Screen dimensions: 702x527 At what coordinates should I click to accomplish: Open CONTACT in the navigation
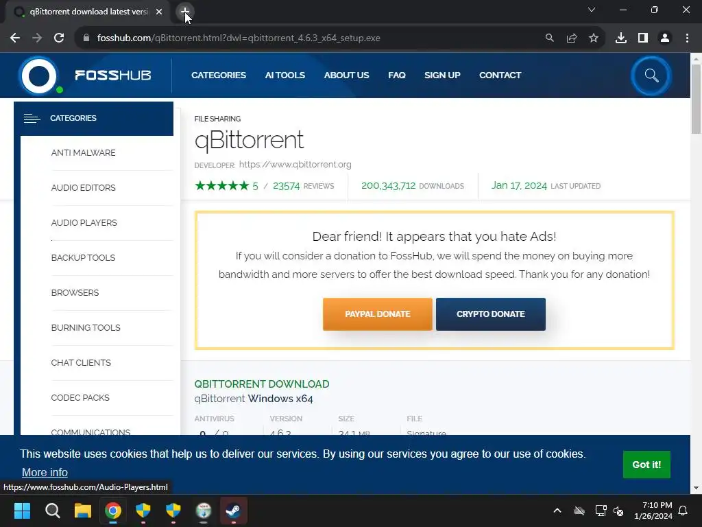coord(500,75)
